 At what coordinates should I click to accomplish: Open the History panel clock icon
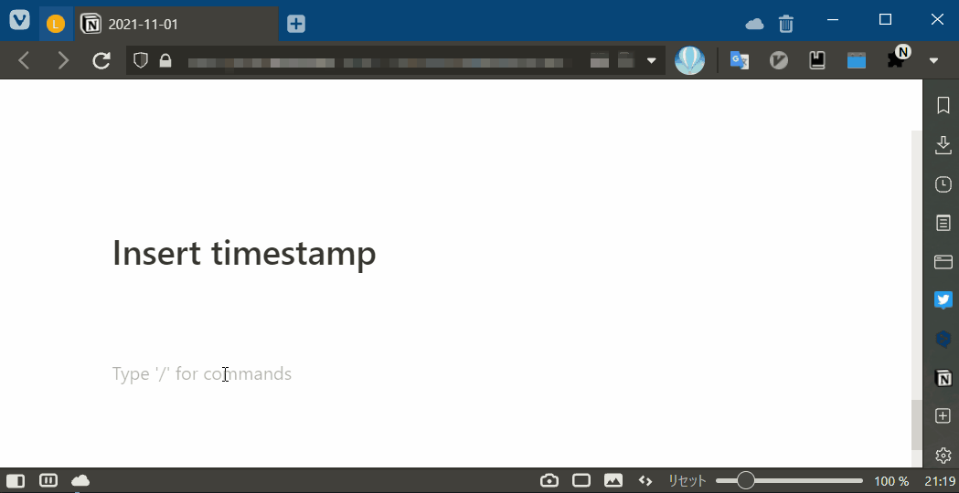[x=943, y=184]
